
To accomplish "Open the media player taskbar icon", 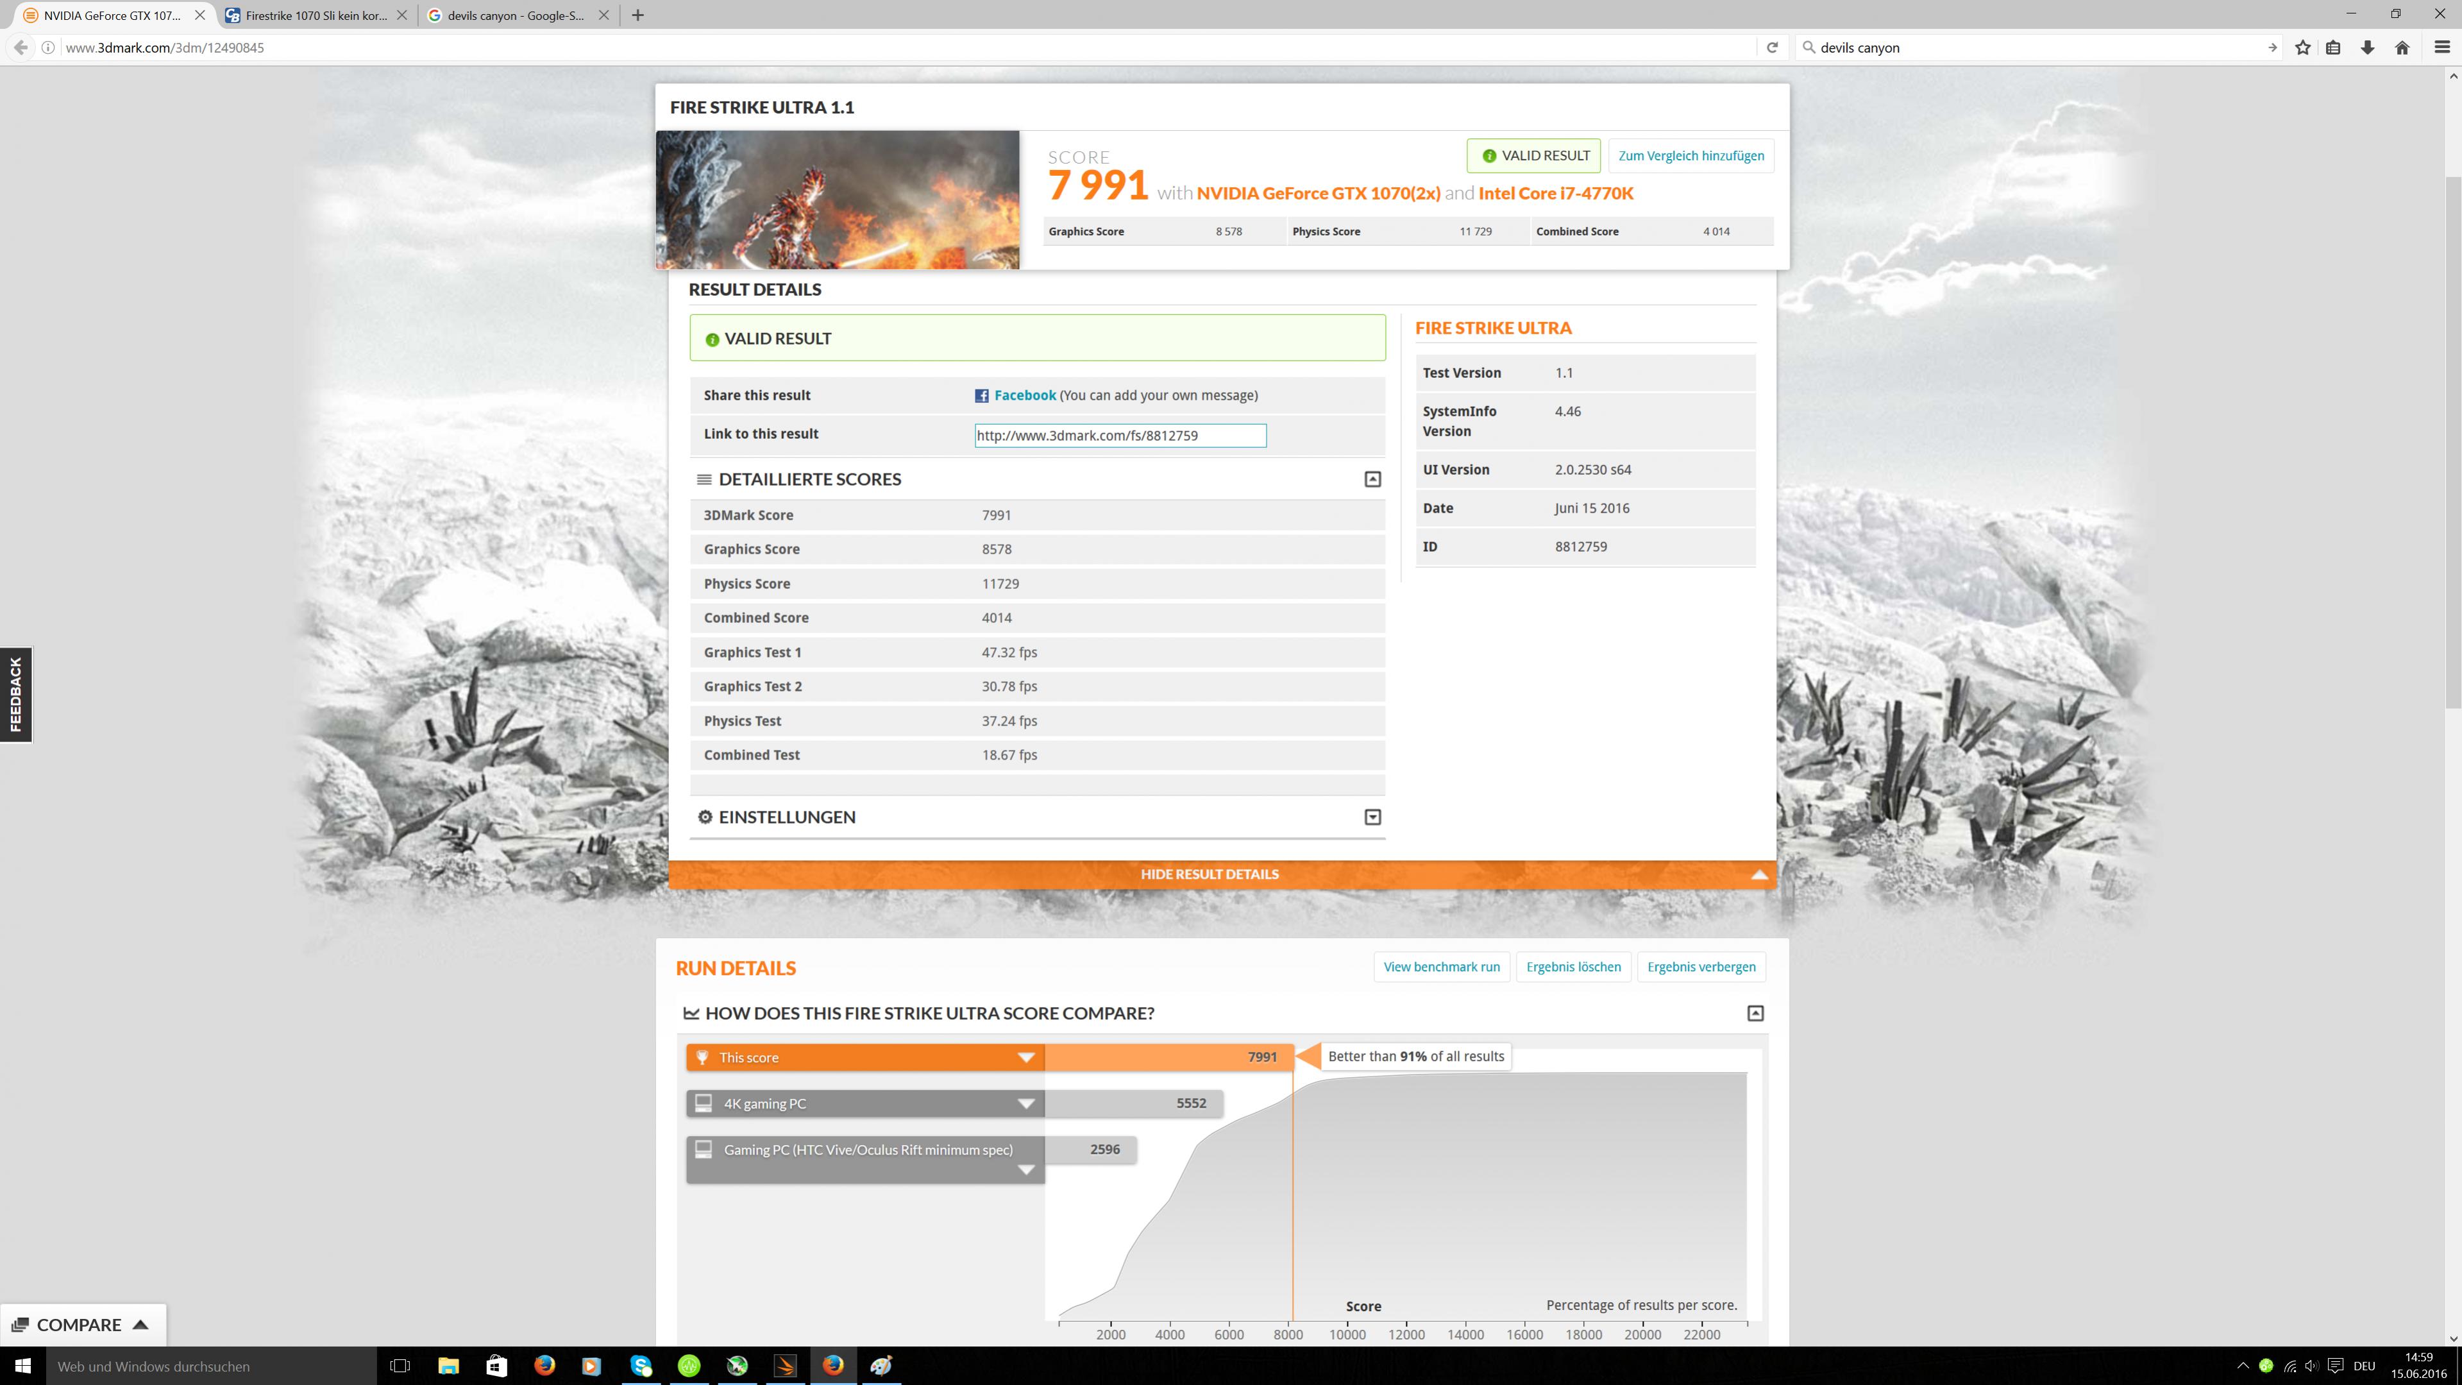I will point(591,1366).
